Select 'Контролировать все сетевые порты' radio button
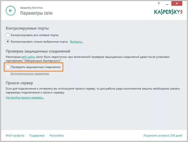Screen dimensions: 188x142 (x=8, y=35)
